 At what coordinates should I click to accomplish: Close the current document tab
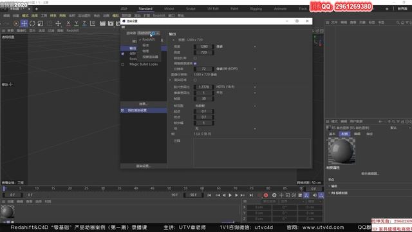pos(29,8)
